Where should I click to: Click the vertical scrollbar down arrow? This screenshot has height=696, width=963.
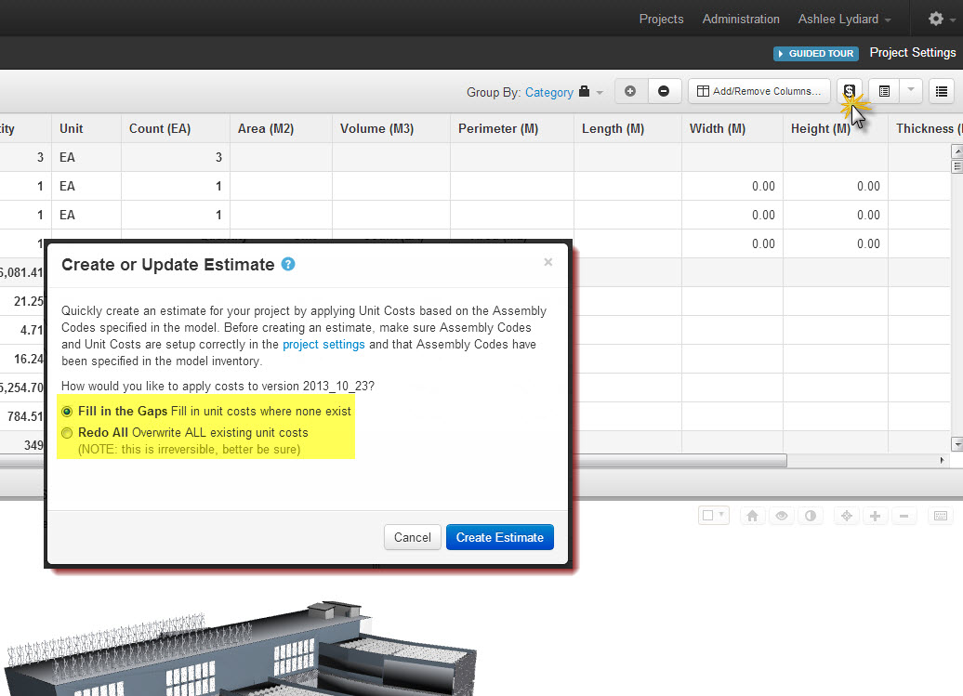956,444
